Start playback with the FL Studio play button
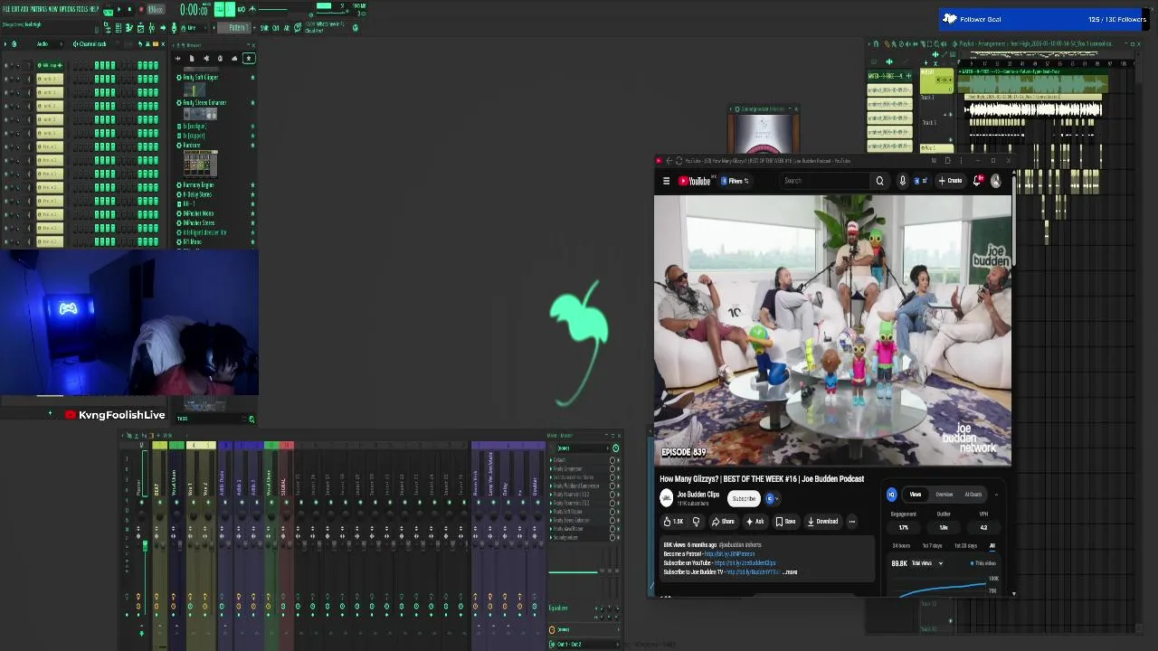 point(119,9)
